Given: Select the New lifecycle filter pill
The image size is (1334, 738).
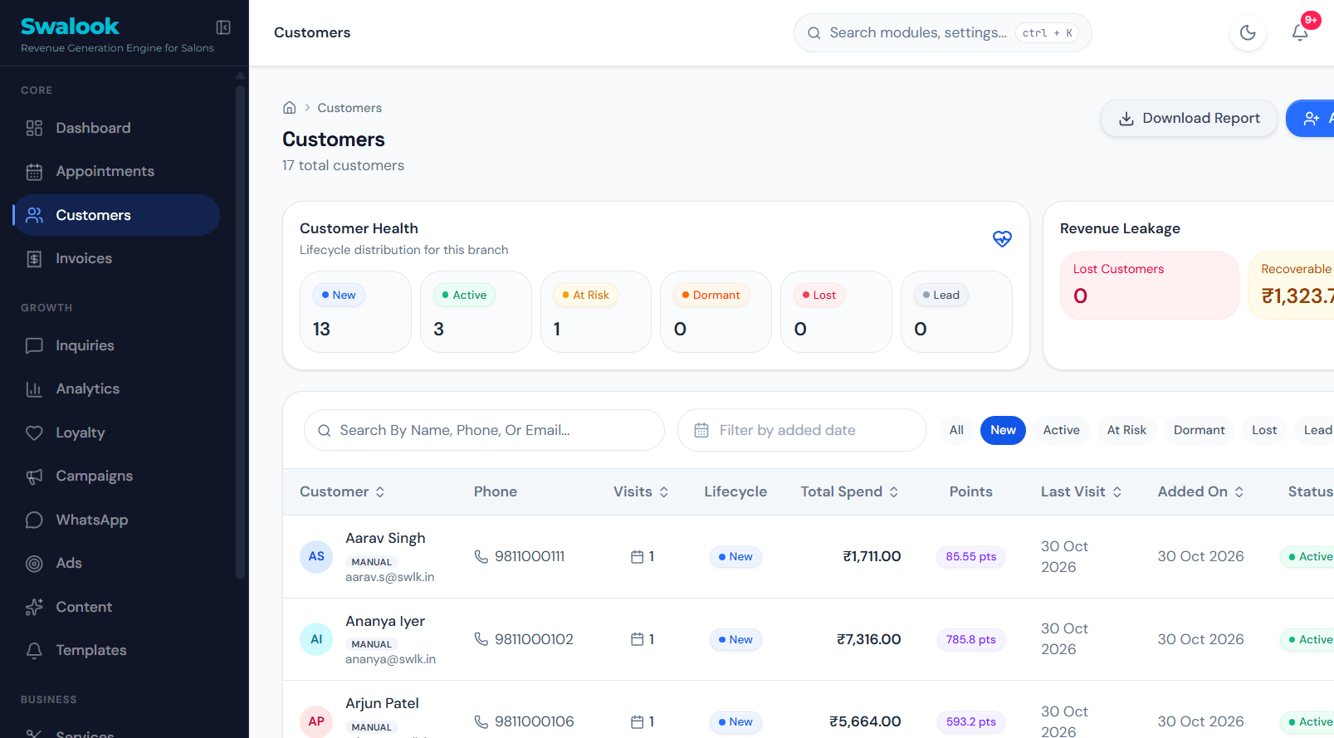Looking at the screenshot, I should (x=1003, y=430).
